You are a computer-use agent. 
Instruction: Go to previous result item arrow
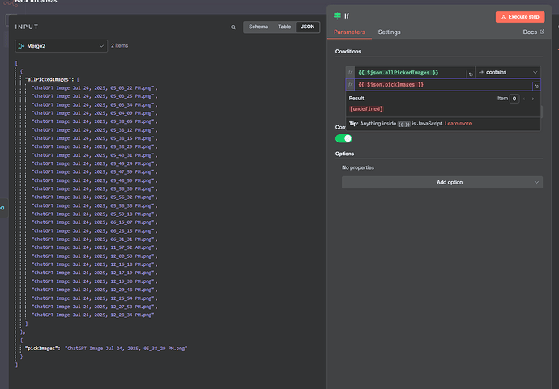(523, 99)
